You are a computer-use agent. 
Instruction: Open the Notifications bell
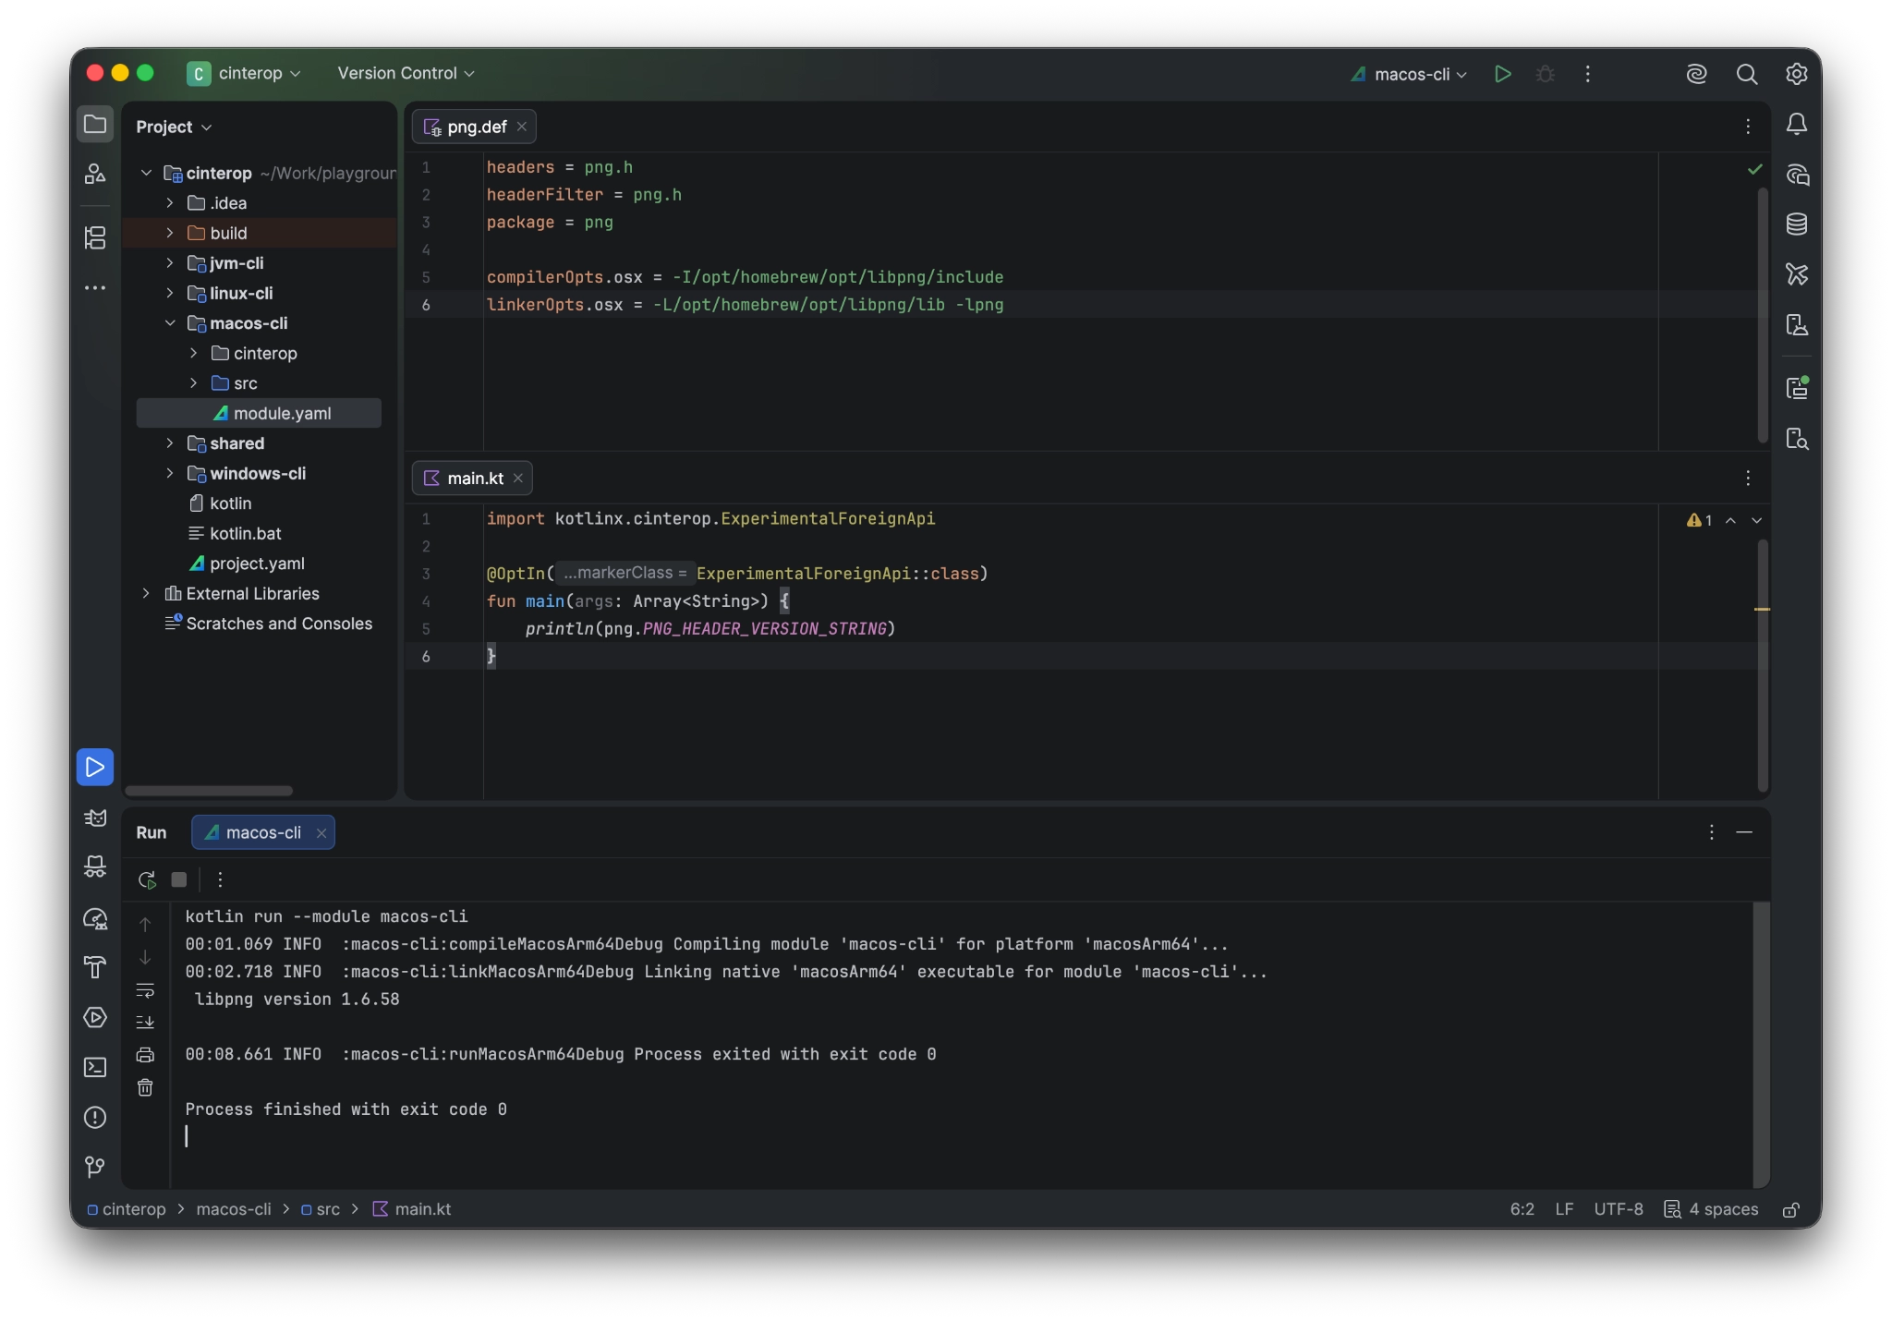click(x=1797, y=124)
